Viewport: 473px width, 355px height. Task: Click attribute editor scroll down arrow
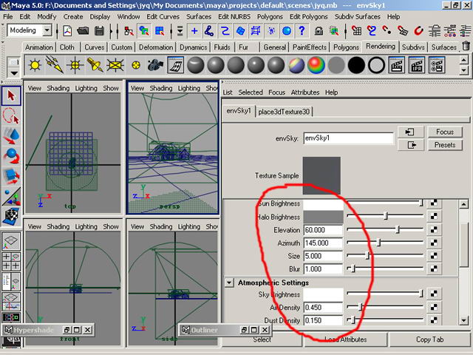click(463, 320)
